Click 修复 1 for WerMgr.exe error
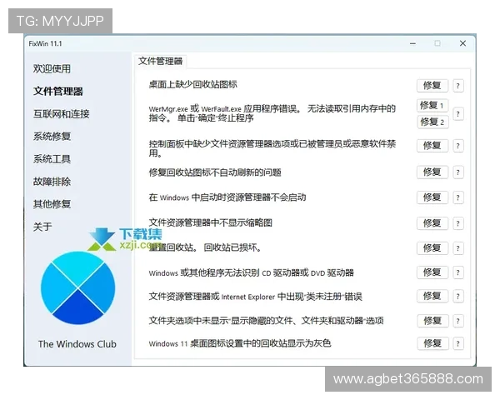Viewport: 500px width, 400px height. pos(432,106)
